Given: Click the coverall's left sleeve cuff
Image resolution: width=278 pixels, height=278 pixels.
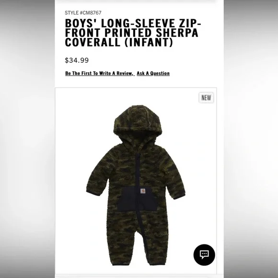Looking at the screenshot, I should (x=93, y=193).
